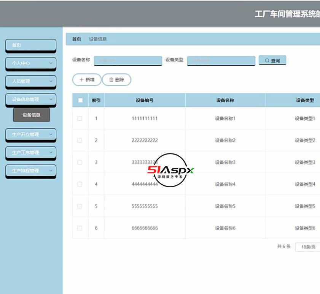Open the 10条/页 page size dropdown

click(x=308, y=247)
